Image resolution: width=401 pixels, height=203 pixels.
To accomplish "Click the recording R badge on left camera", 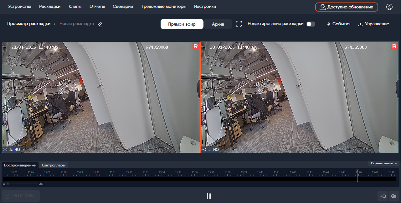I will point(196,47).
